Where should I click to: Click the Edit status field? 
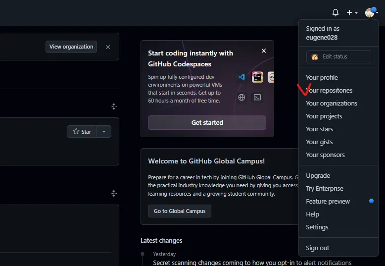(338, 57)
